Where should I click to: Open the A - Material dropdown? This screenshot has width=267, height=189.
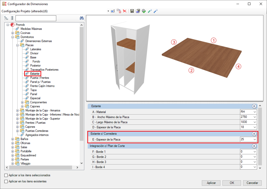tap(255, 112)
